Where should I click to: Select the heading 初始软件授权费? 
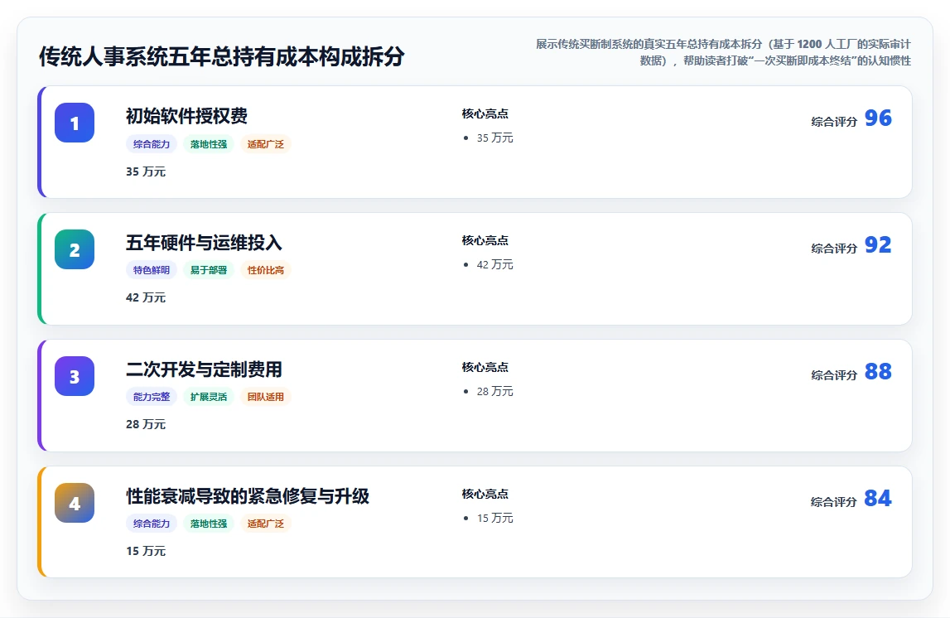click(x=186, y=116)
